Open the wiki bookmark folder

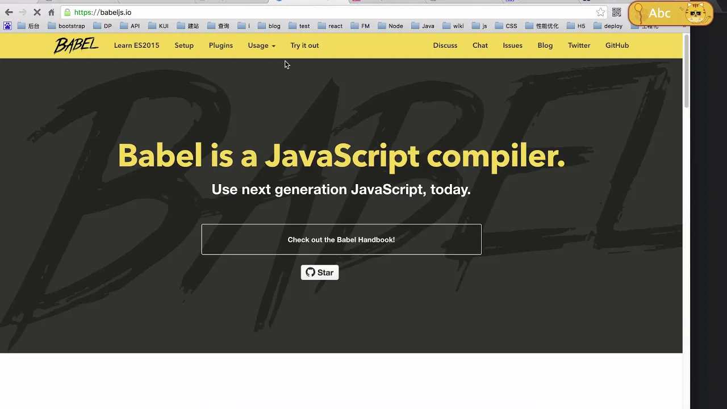pyautogui.click(x=453, y=26)
